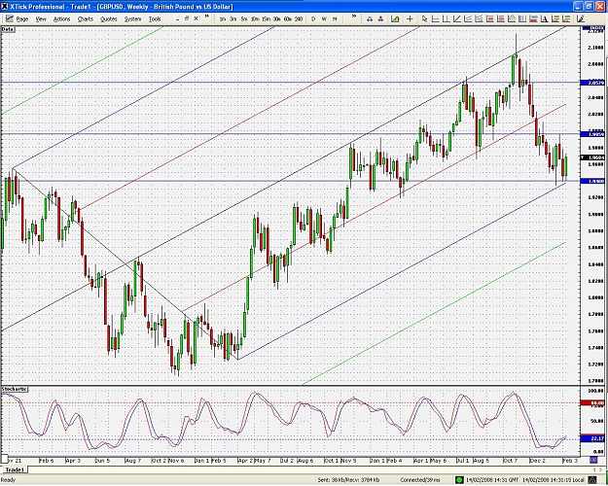Select the blue-red channel tool icon
The height and width of the screenshot is (486, 608).
click(533, 18)
